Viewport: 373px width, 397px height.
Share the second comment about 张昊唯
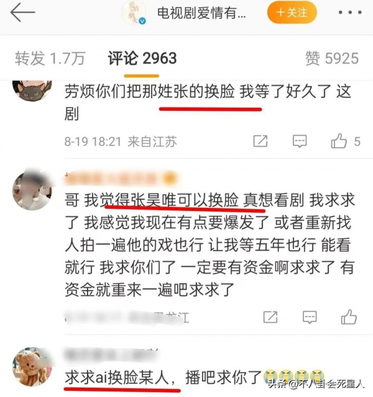pos(270,317)
